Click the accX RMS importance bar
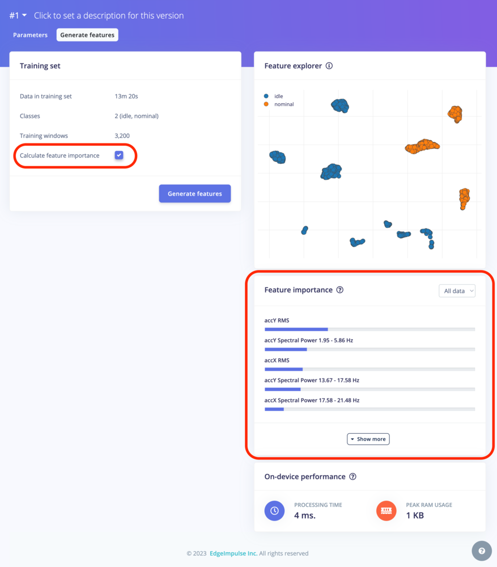This screenshot has height=567, width=497. point(369,369)
